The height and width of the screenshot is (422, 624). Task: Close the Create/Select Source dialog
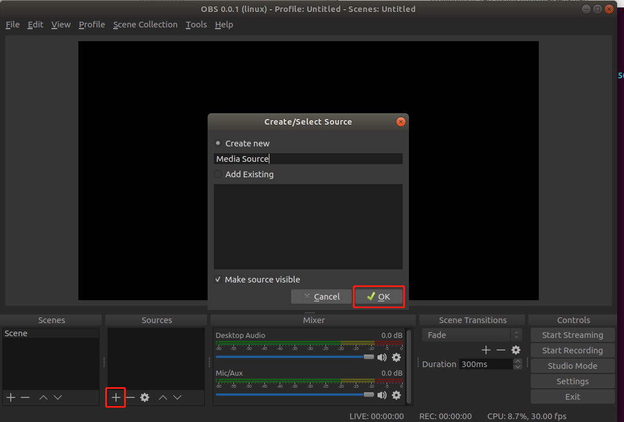(401, 122)
